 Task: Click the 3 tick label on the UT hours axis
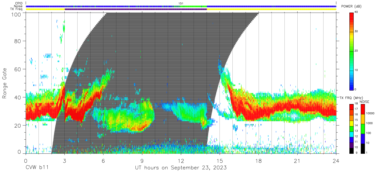click(x=64, y=161)
